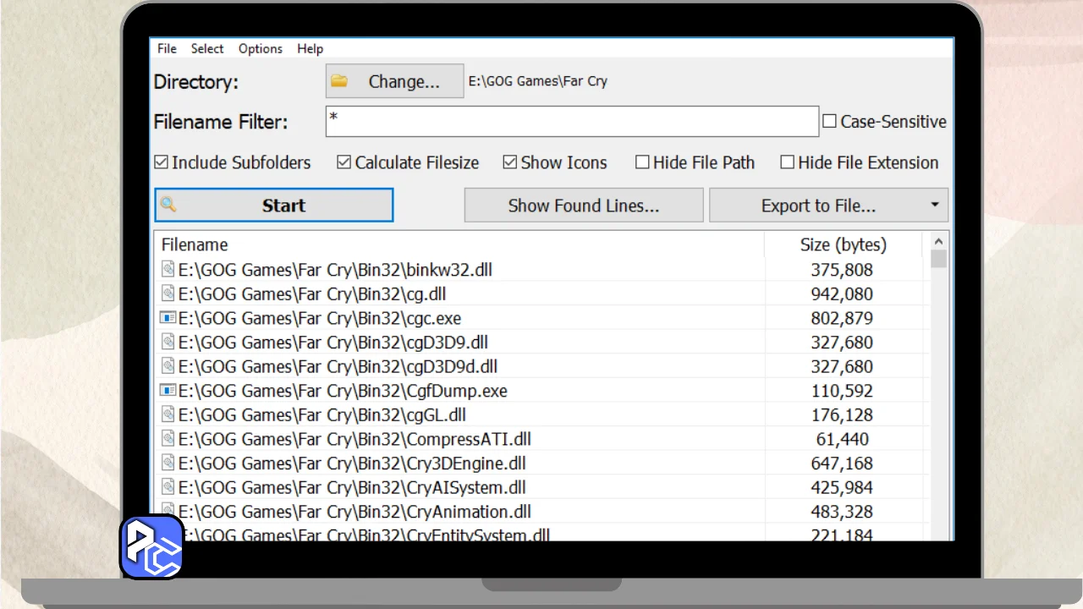
Task: Open the Select menu
Action: pos(206,49)
